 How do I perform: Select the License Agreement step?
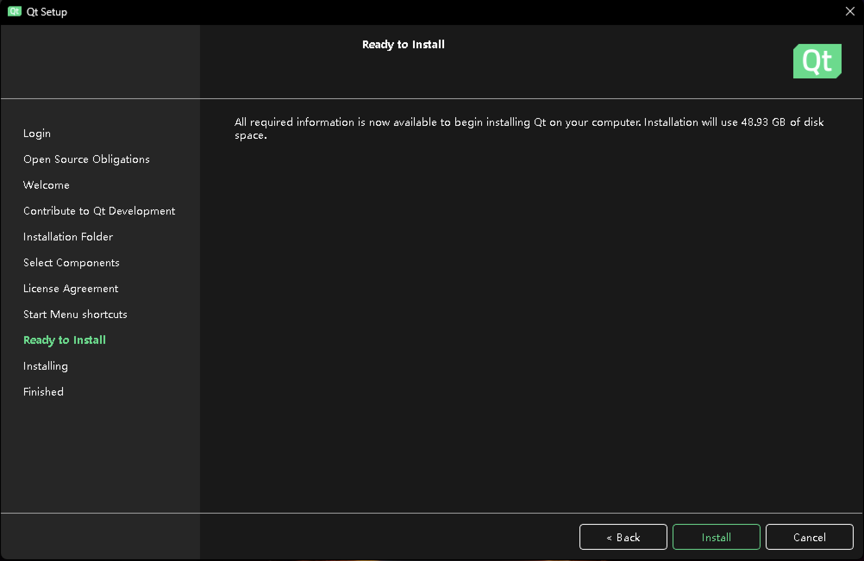point(71,288)
